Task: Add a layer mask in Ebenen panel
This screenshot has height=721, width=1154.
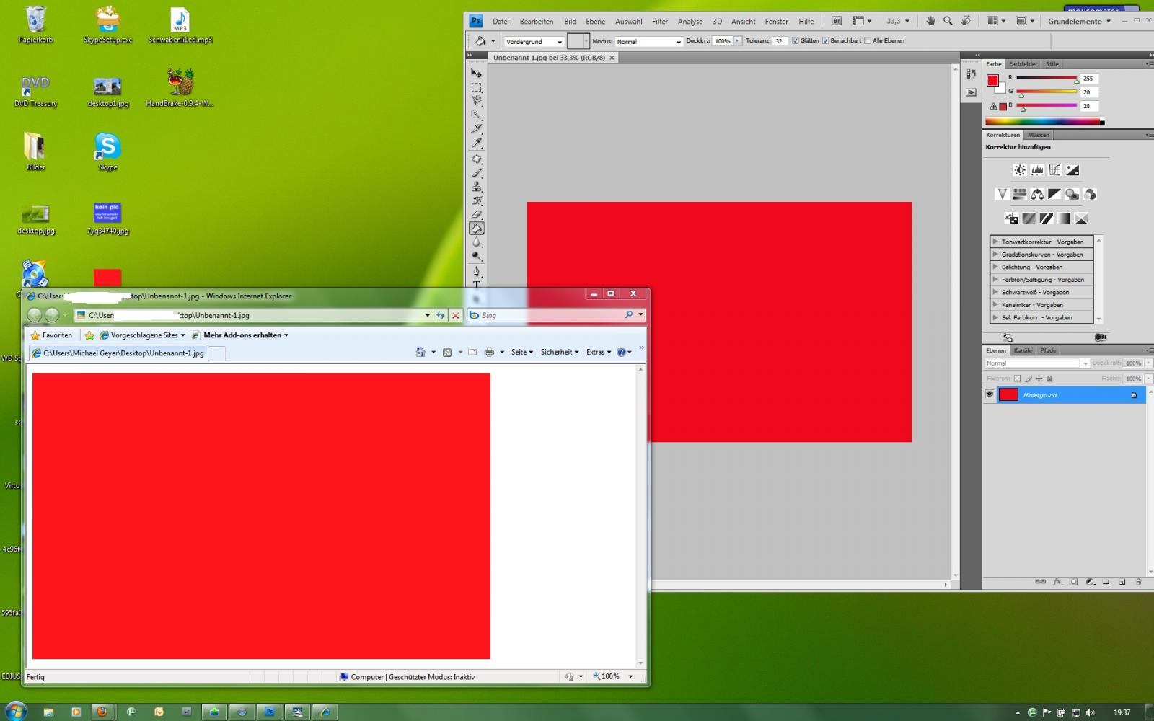Action: 1073,582
